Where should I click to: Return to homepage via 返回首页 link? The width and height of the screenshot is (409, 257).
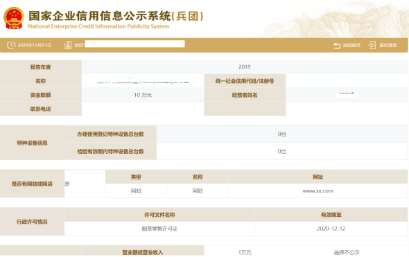(351, 45)
